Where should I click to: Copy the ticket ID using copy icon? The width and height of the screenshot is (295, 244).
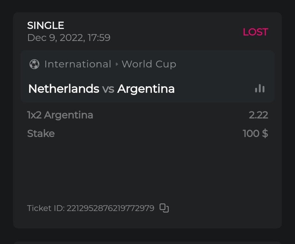[x=164, y=208]
